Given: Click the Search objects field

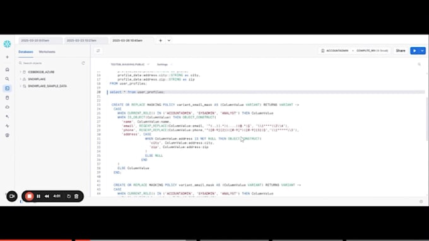Looking at the screenshot, I should tap(49, 63).
